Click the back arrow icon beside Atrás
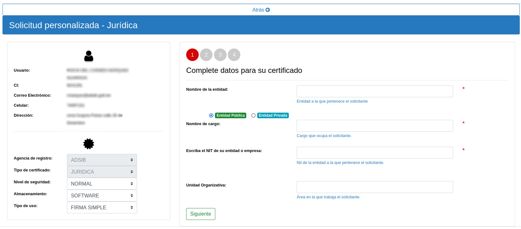This screenshot has width=521, height=229. click(x=268, y=10)
